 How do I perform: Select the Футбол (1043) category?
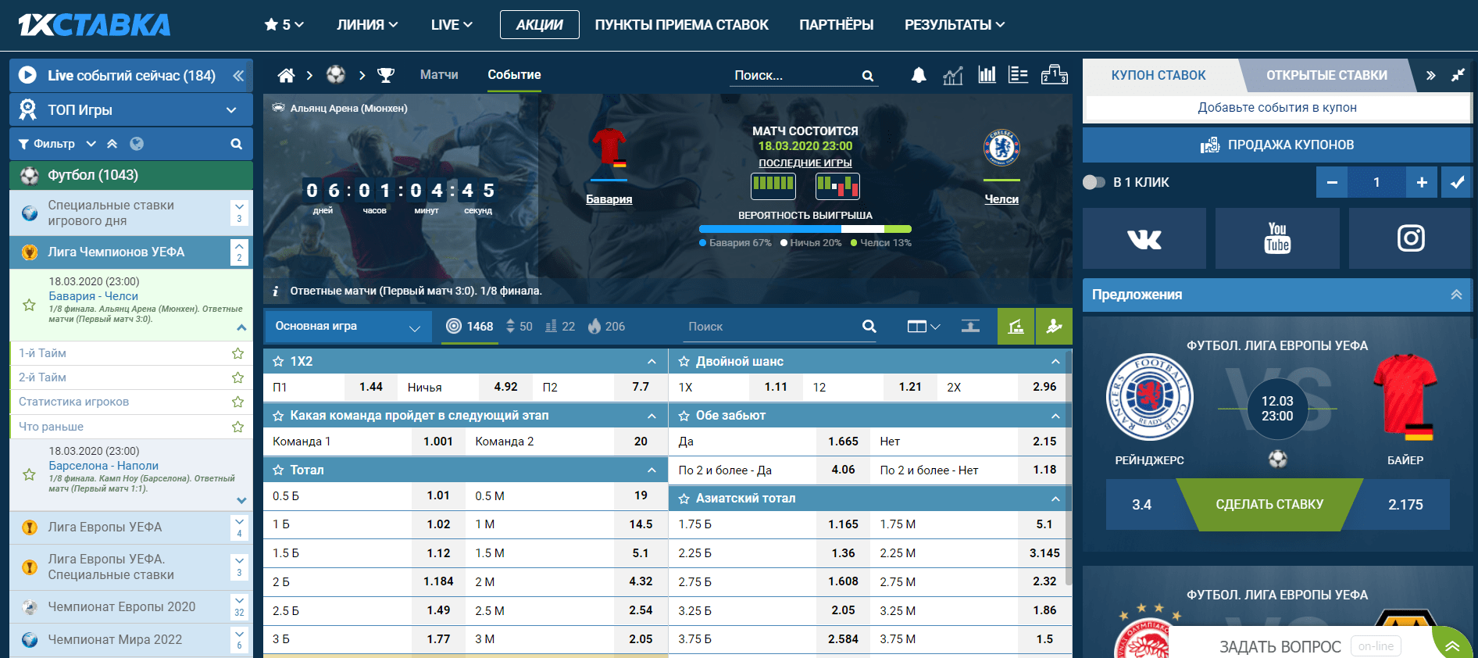[x=131, y=175]
